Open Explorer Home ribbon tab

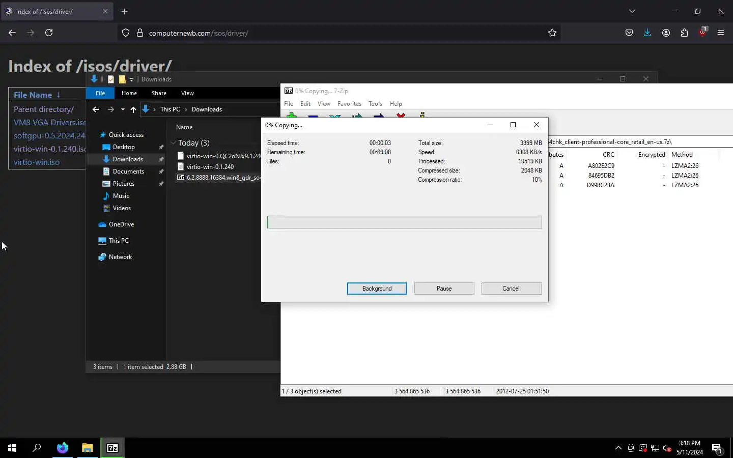(x=129, y=93)
